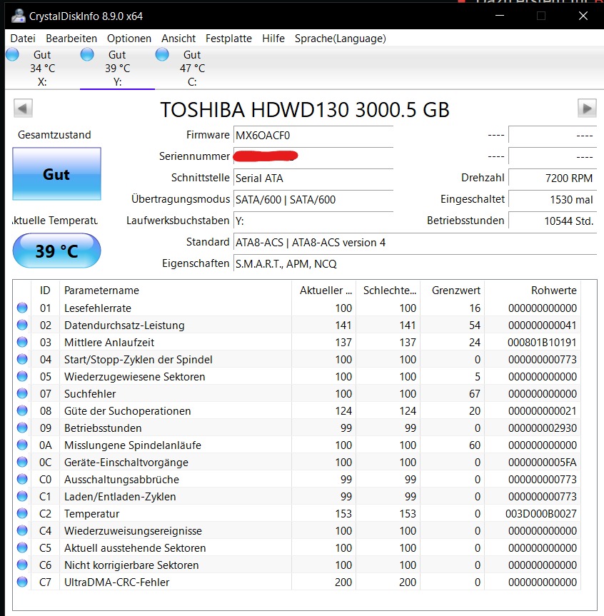Click status orb of drive Y:

87,55
